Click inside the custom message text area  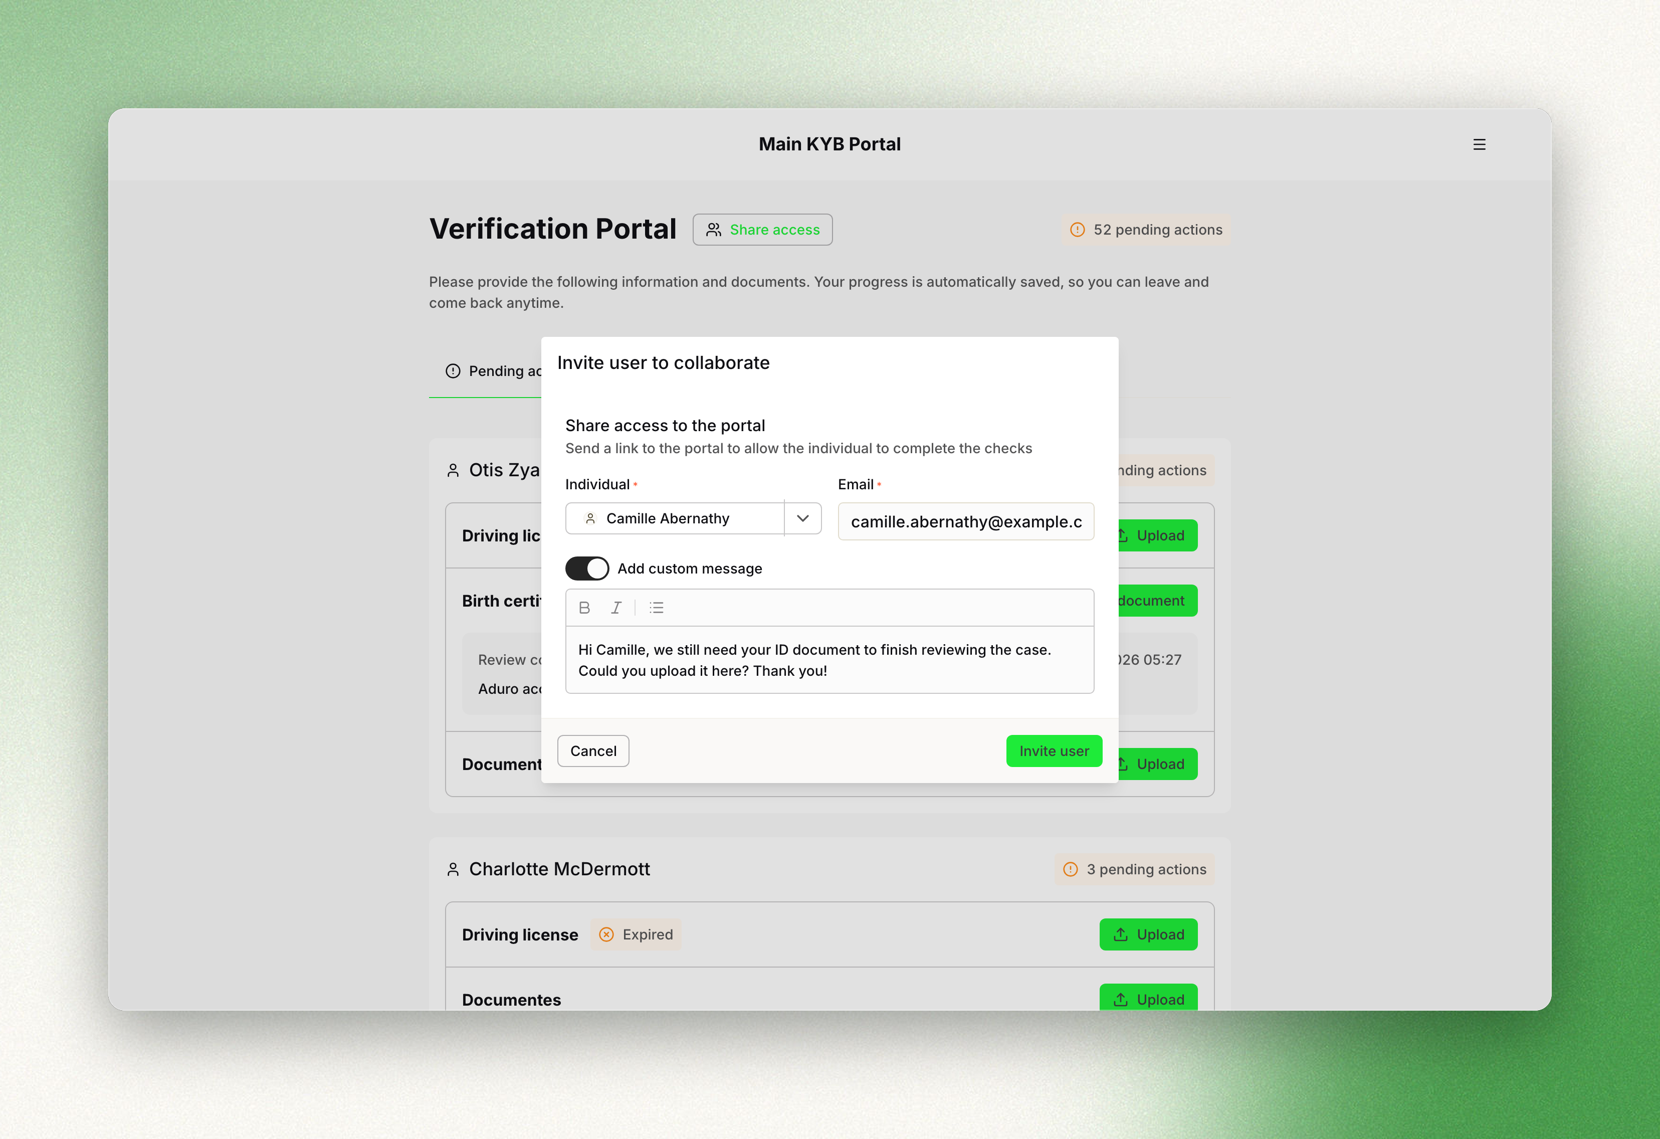[829, 660]
